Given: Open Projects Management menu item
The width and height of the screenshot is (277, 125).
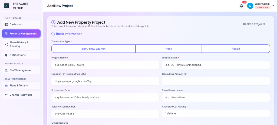Looking at the screenshot, I should 21,34.
